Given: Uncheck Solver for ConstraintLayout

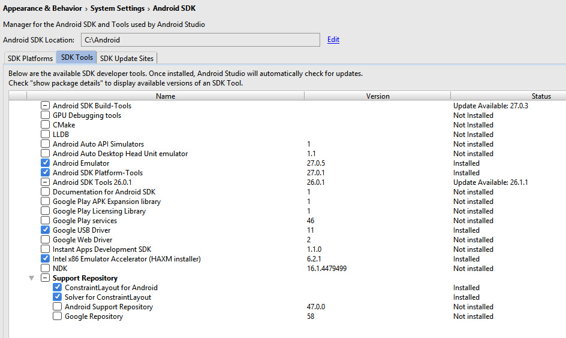Looking at the screenshot, I should pos(57,297).
